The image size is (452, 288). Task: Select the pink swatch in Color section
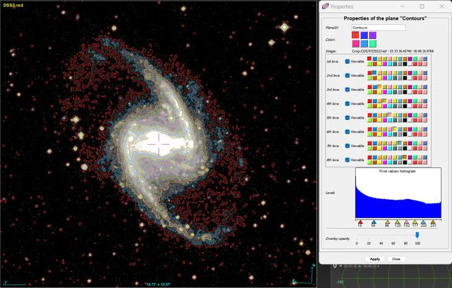point(355,43)
